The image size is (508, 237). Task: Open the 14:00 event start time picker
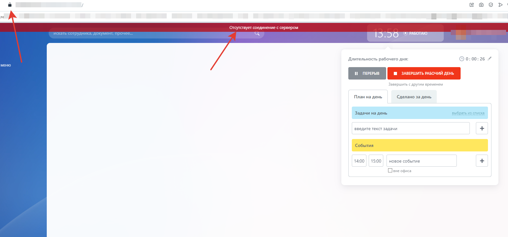(x=359, y=161)
